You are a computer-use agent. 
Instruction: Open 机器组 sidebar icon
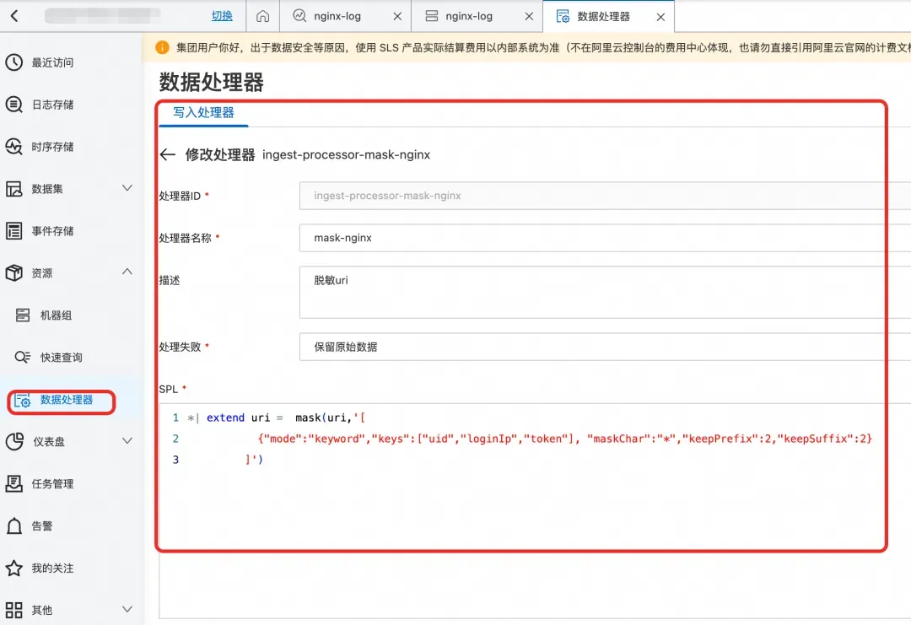coord(23,315)
